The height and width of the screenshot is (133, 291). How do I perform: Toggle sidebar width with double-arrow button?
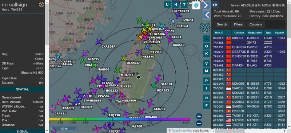215,5
